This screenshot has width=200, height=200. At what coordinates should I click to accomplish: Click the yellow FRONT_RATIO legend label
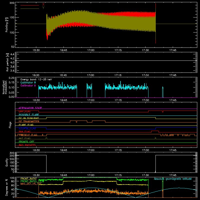click(28, 179)
